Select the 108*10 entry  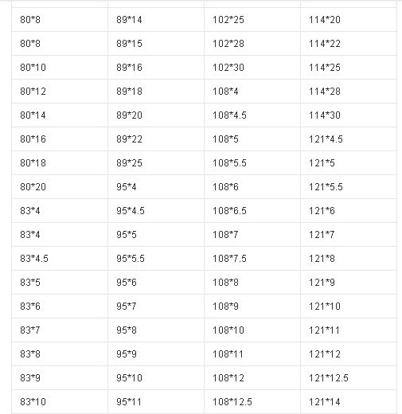[252, 330]
